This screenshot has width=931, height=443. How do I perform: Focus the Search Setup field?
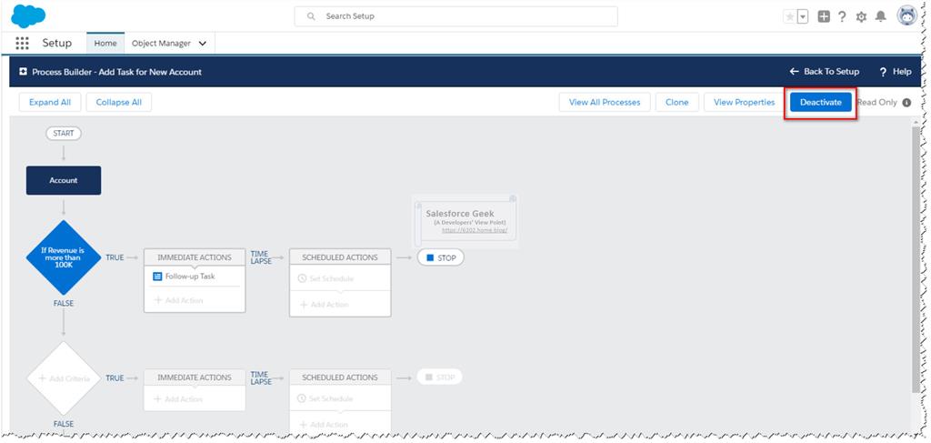click(455, 16)
